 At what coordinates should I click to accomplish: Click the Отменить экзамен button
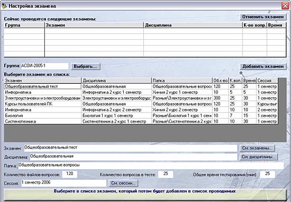pyautogui.click(x=263, y=17)
